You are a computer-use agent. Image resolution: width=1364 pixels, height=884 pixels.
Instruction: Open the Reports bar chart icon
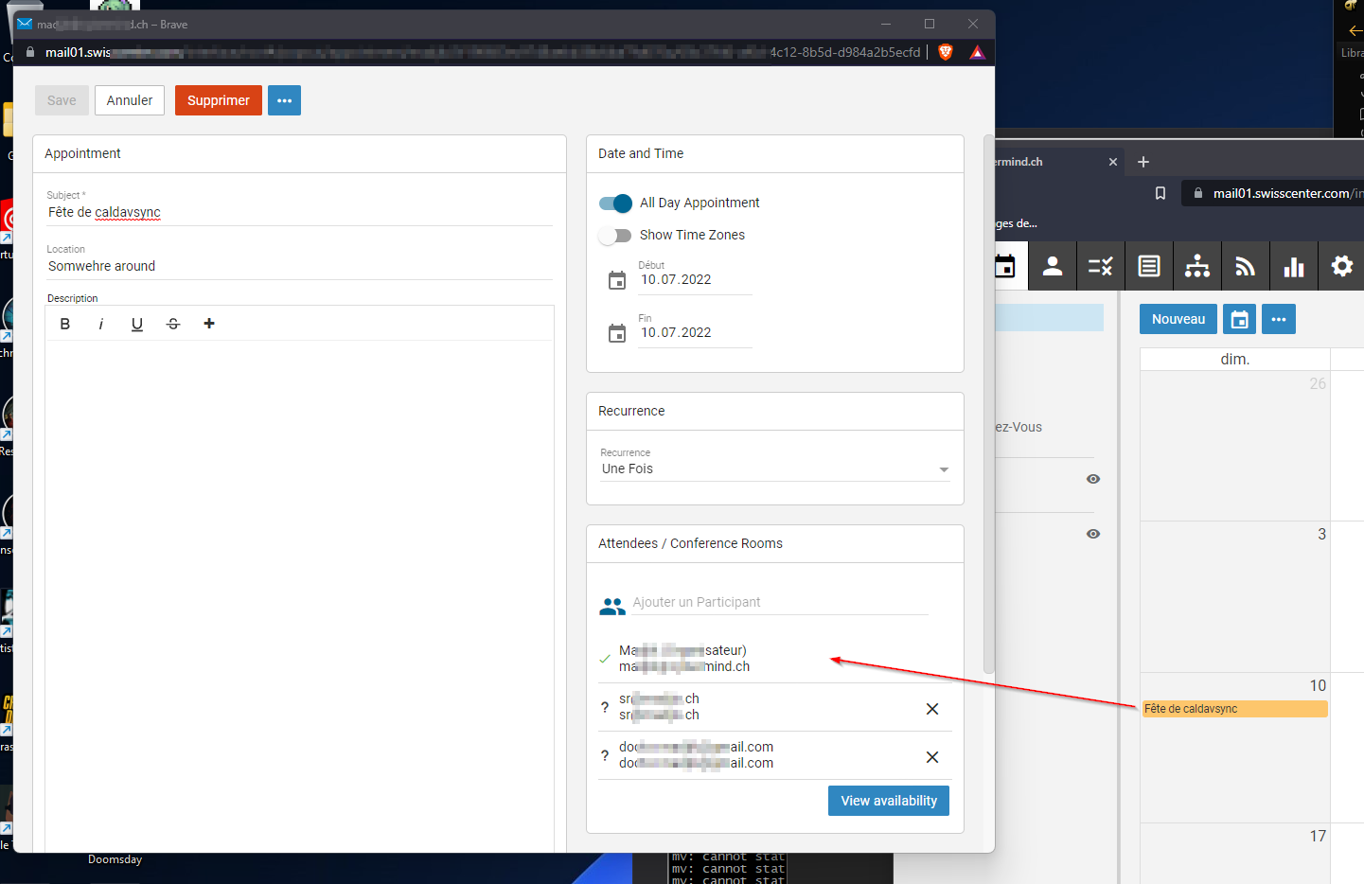coord(1293,267)
